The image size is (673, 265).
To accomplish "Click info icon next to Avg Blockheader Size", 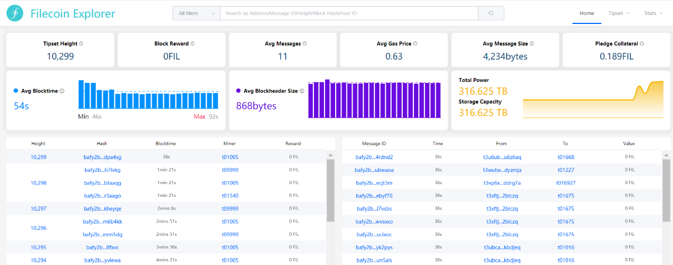I will click(302, 91).
